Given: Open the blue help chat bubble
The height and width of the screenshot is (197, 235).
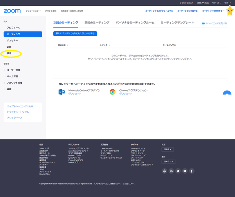Looking at the screenshot, I should pyautogui.click(x=227, y=93).
